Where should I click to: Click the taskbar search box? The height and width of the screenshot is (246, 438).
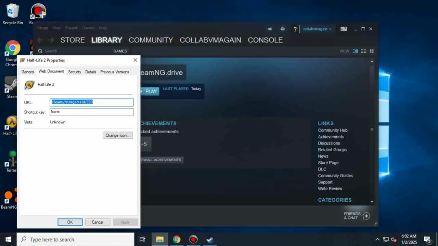coord(76,239)
